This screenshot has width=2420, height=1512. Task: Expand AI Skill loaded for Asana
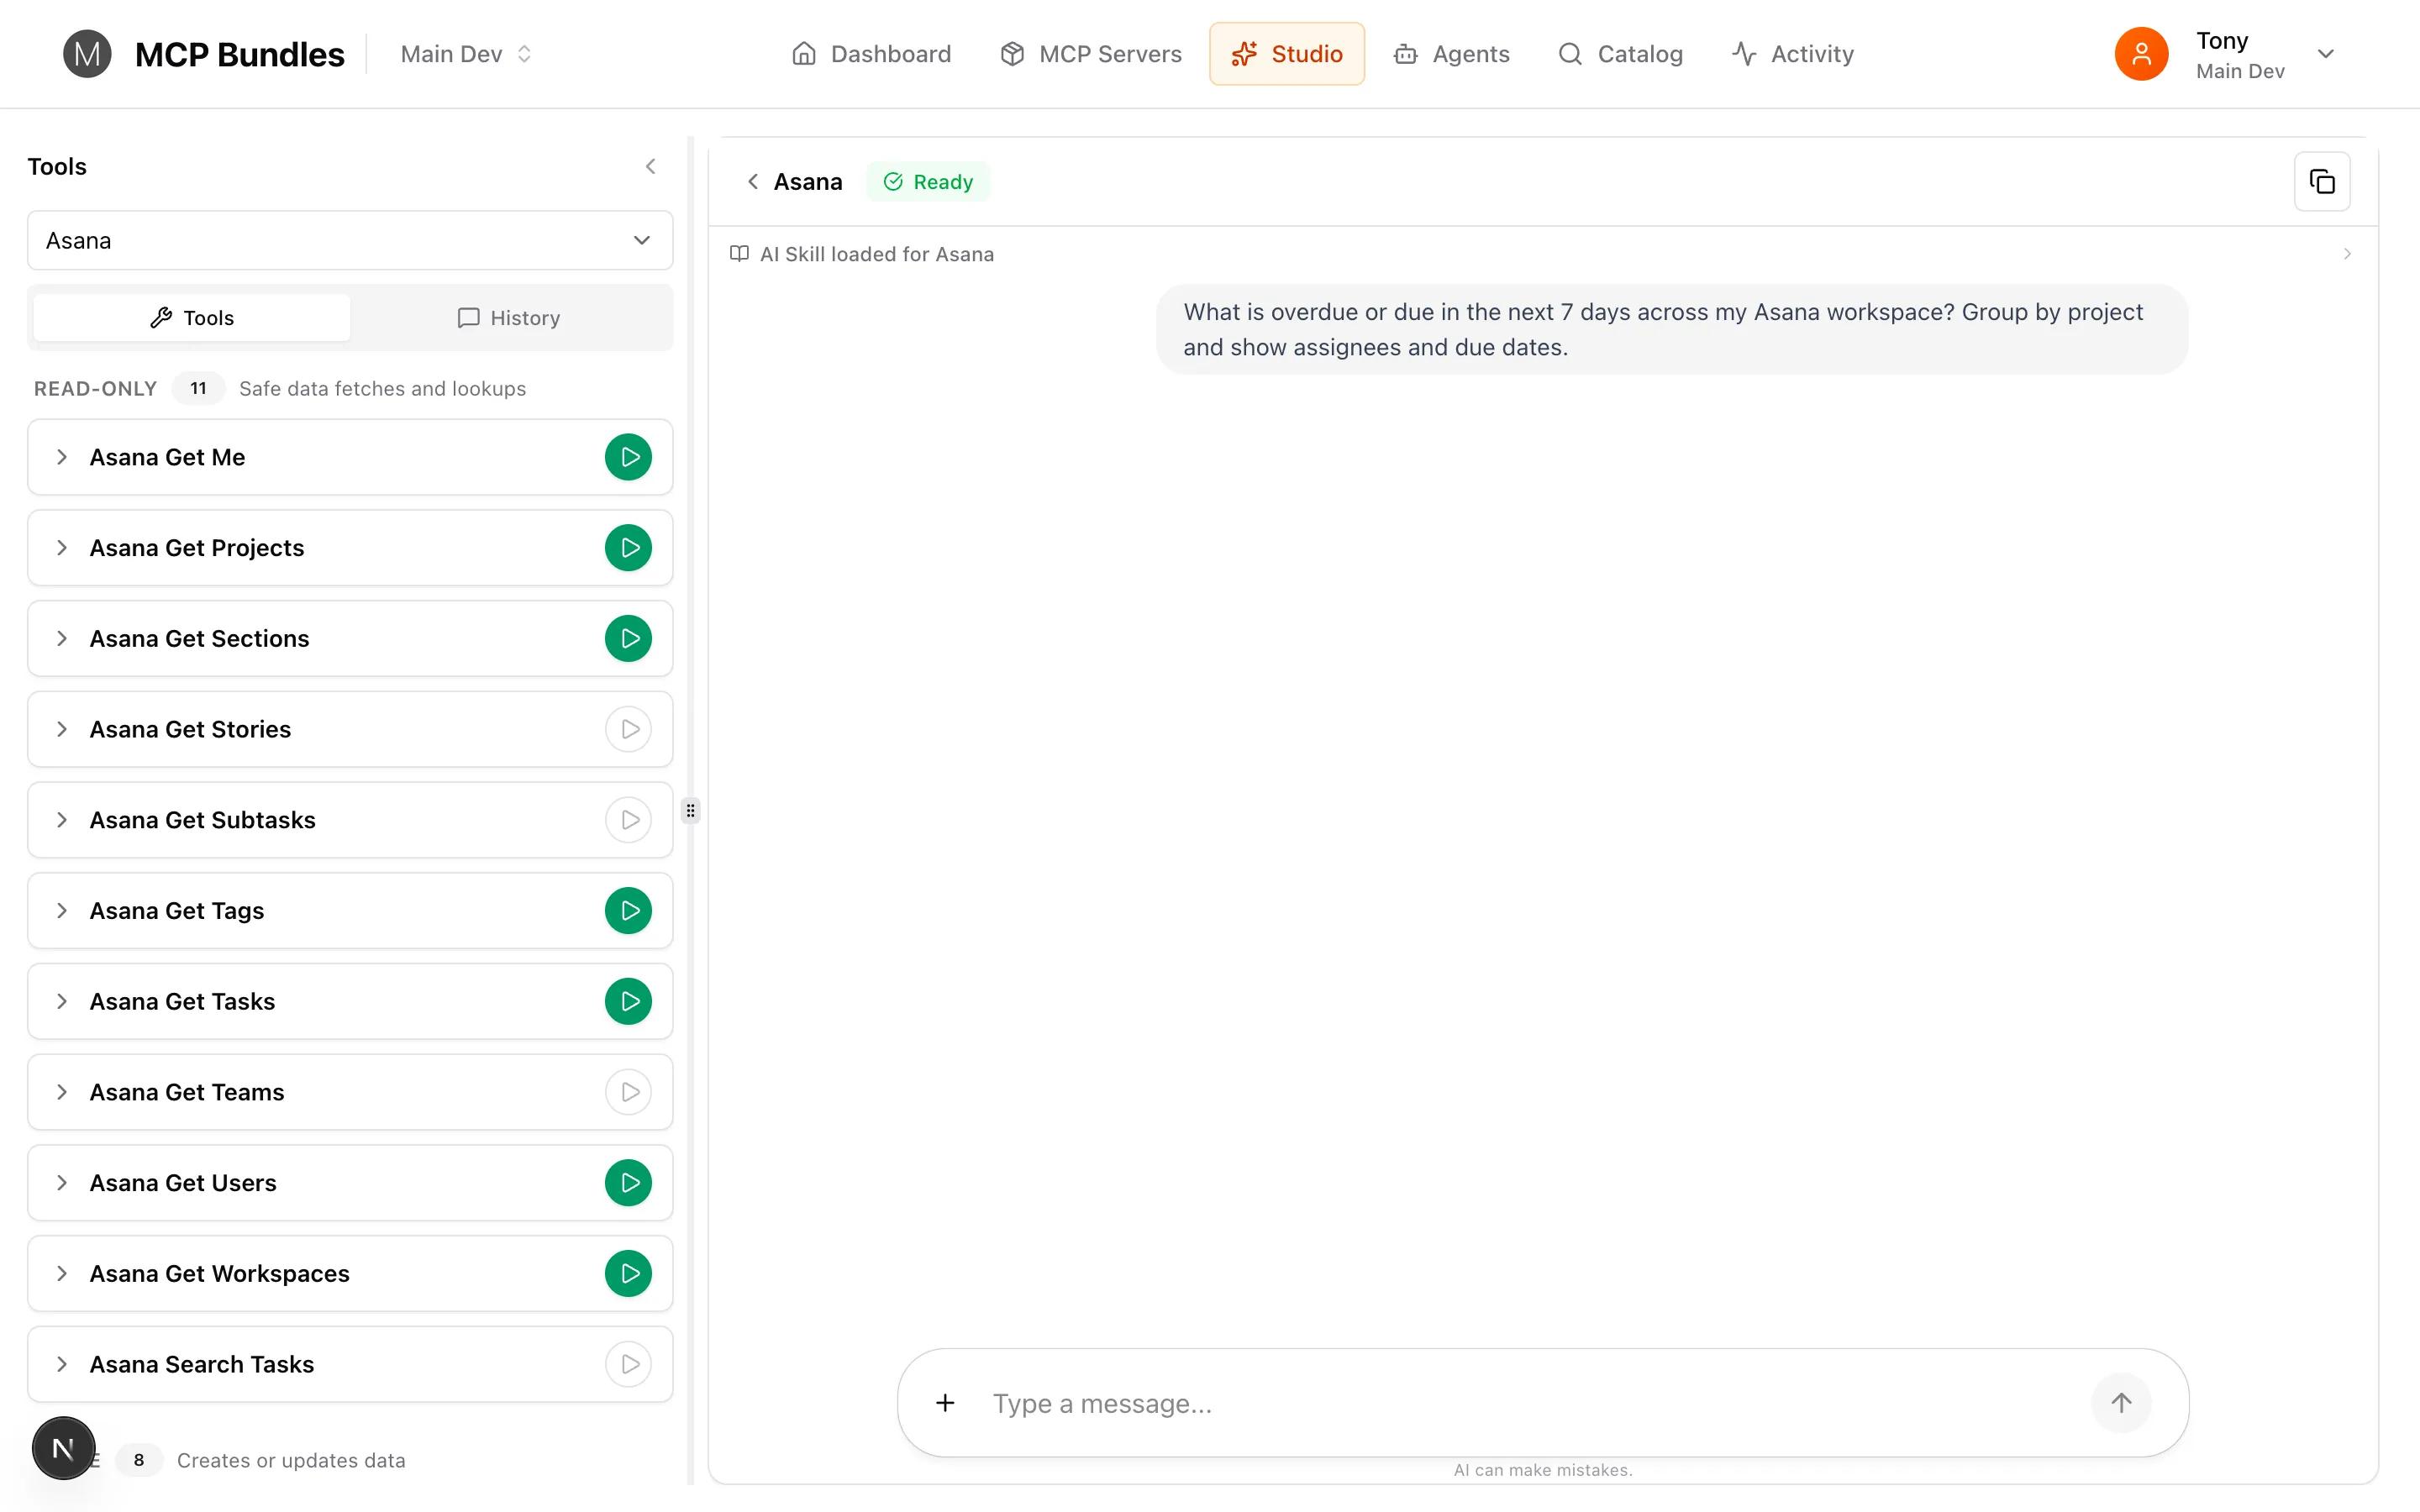coord(2347,254)
